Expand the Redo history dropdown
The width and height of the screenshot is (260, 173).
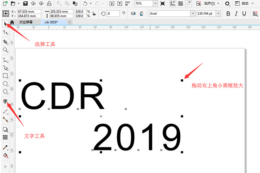click(103, 3)
